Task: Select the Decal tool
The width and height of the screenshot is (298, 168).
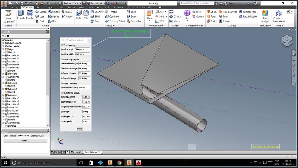Action: 67,12
